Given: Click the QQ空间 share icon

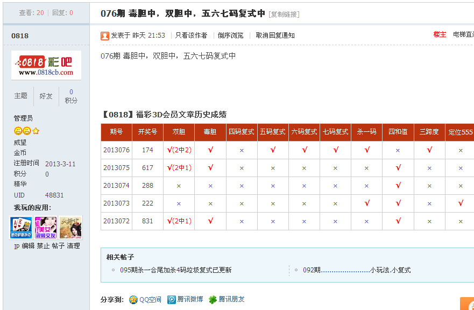Looking at the screenshot, I should [133, 300].
